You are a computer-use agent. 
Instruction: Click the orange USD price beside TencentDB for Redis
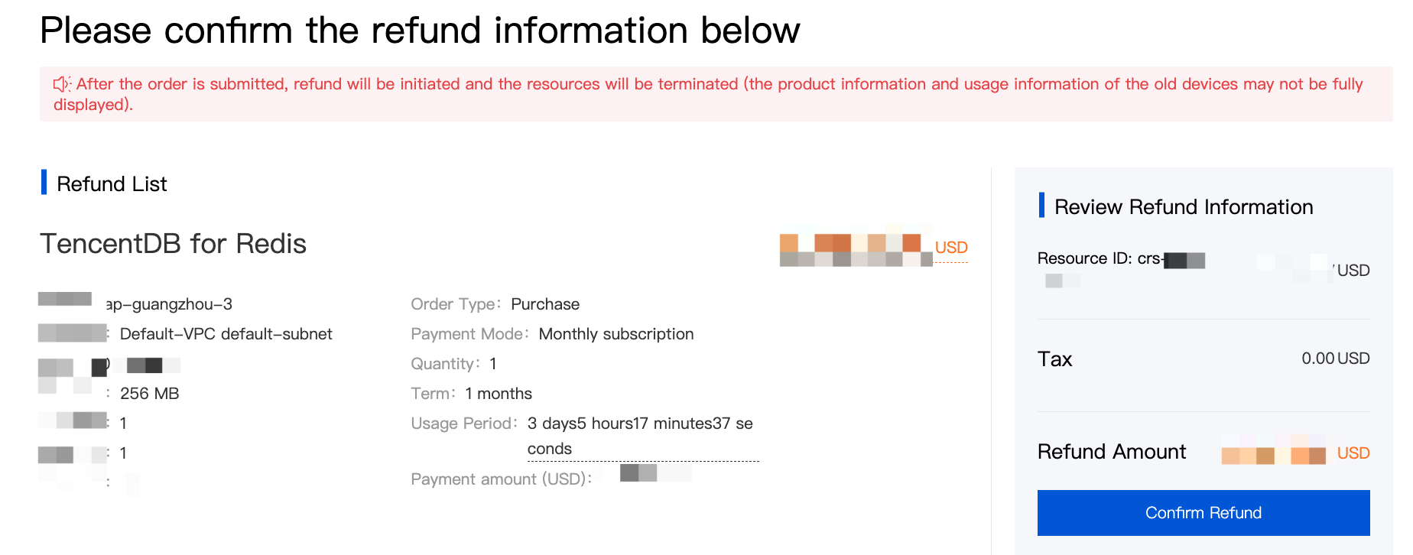[x=950, y=248]
